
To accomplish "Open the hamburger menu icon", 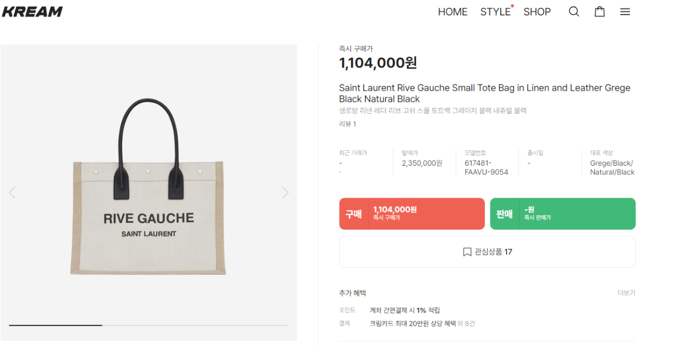I will [625, 11].
